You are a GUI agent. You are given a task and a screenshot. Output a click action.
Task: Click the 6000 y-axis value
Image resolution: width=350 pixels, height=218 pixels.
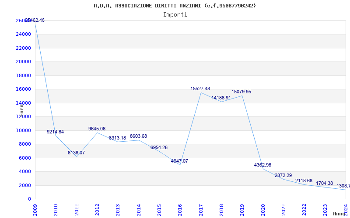[x=24, y=158]
